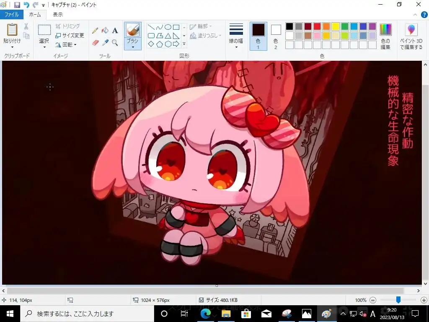The width and height of the screenshot is (429, 322).
Task: Switch to the 表示 tab
Action: click(x=58, y=15)
